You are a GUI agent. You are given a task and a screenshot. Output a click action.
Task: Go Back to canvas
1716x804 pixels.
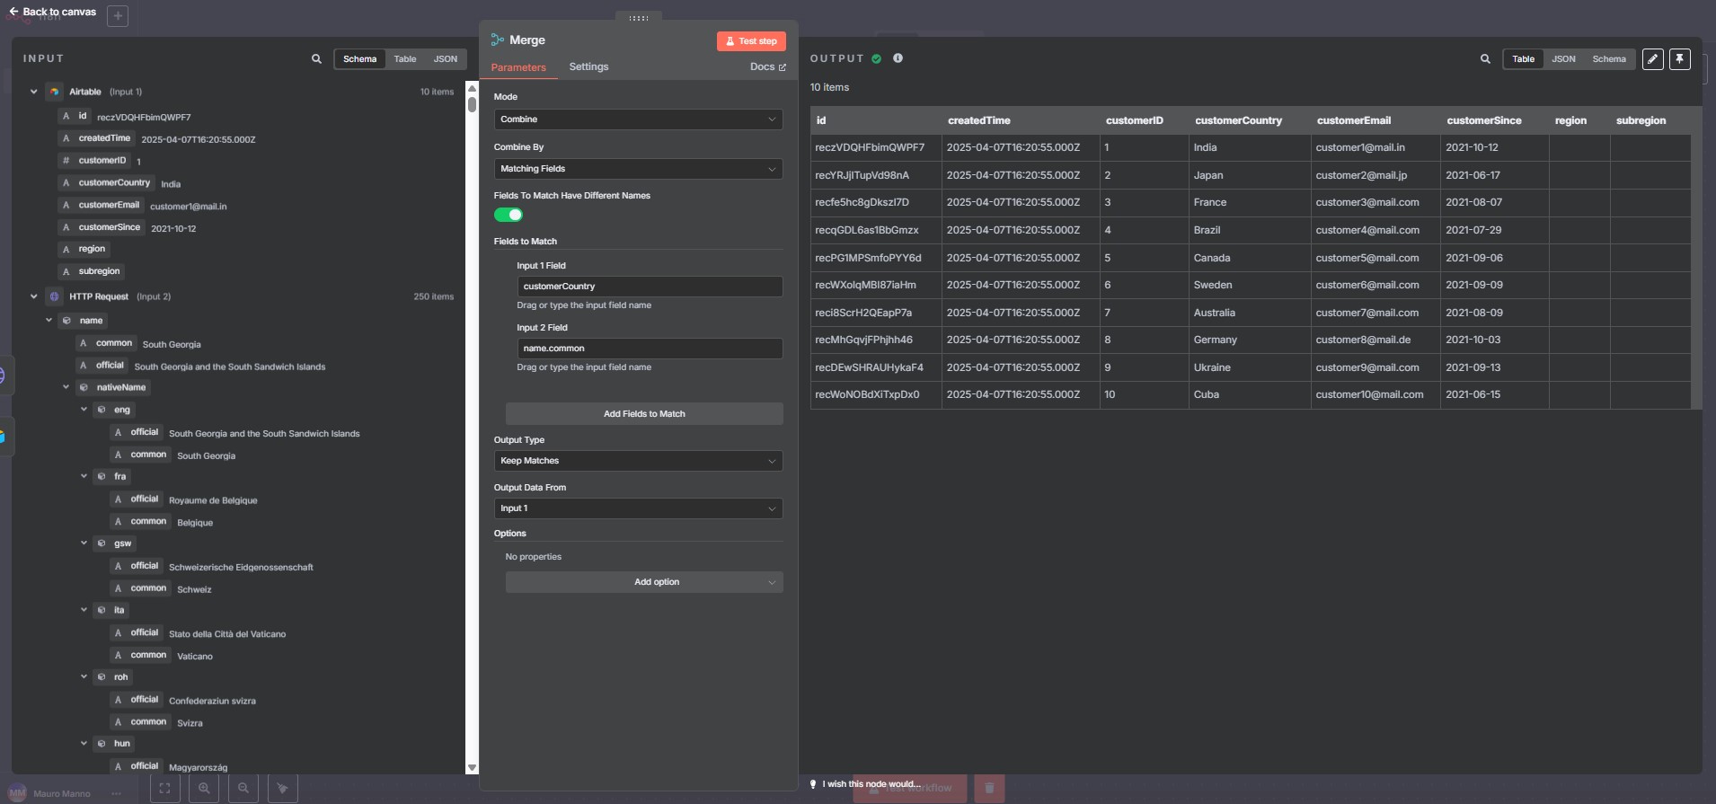(x=52, y=12)
